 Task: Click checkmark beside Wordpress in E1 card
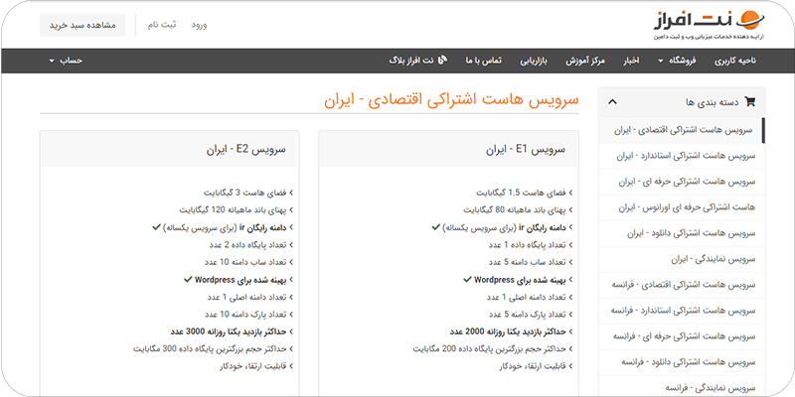tap(467, 279)
